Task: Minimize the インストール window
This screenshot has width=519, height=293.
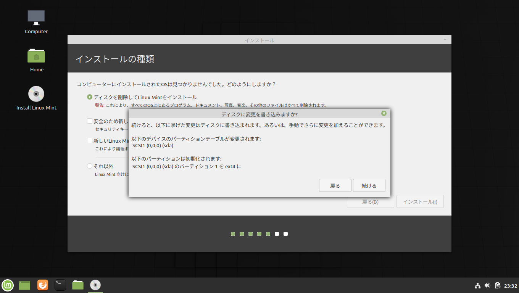Action: (x=445, y=40)
